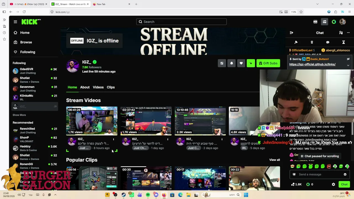The height and width of the screenshot is (199, 354).
Task: Click View all for Popular Clips
Action: coord(275,160)
